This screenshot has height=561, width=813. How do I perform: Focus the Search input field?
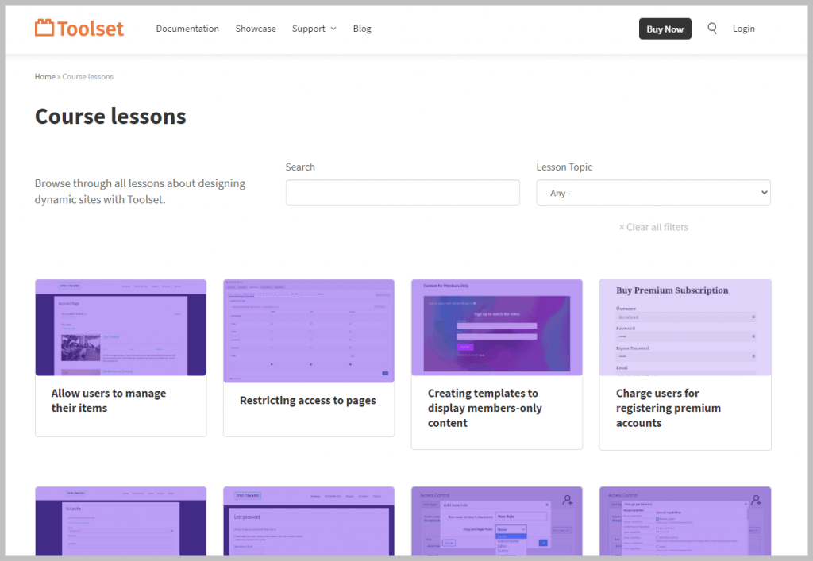403,192
